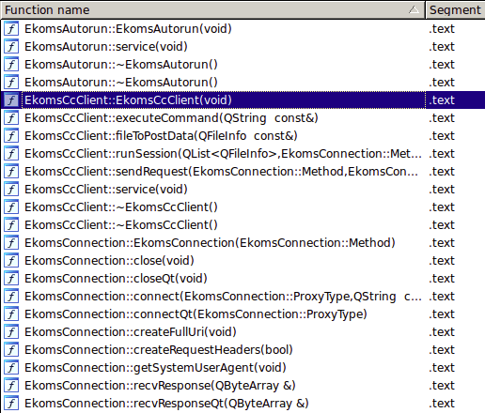Toggle the sort arrow in Function name header
This screenshot has height=413, width=485.
pos(414,10)
